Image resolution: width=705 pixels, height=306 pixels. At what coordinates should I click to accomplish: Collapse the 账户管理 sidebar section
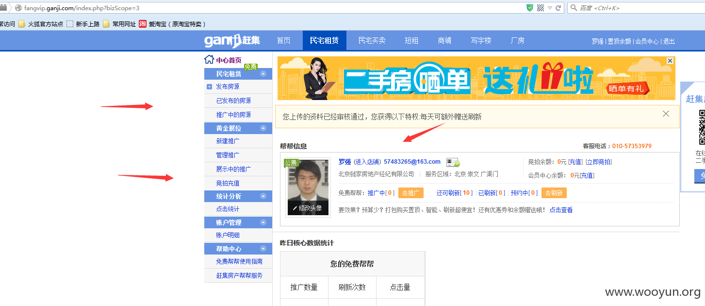(263, 222)
